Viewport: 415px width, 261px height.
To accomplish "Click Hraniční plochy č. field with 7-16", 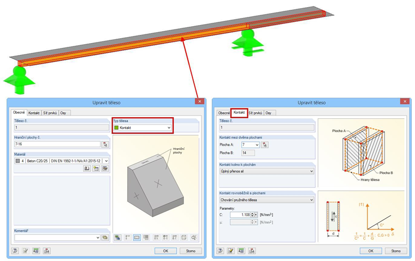I will (57, 144).
